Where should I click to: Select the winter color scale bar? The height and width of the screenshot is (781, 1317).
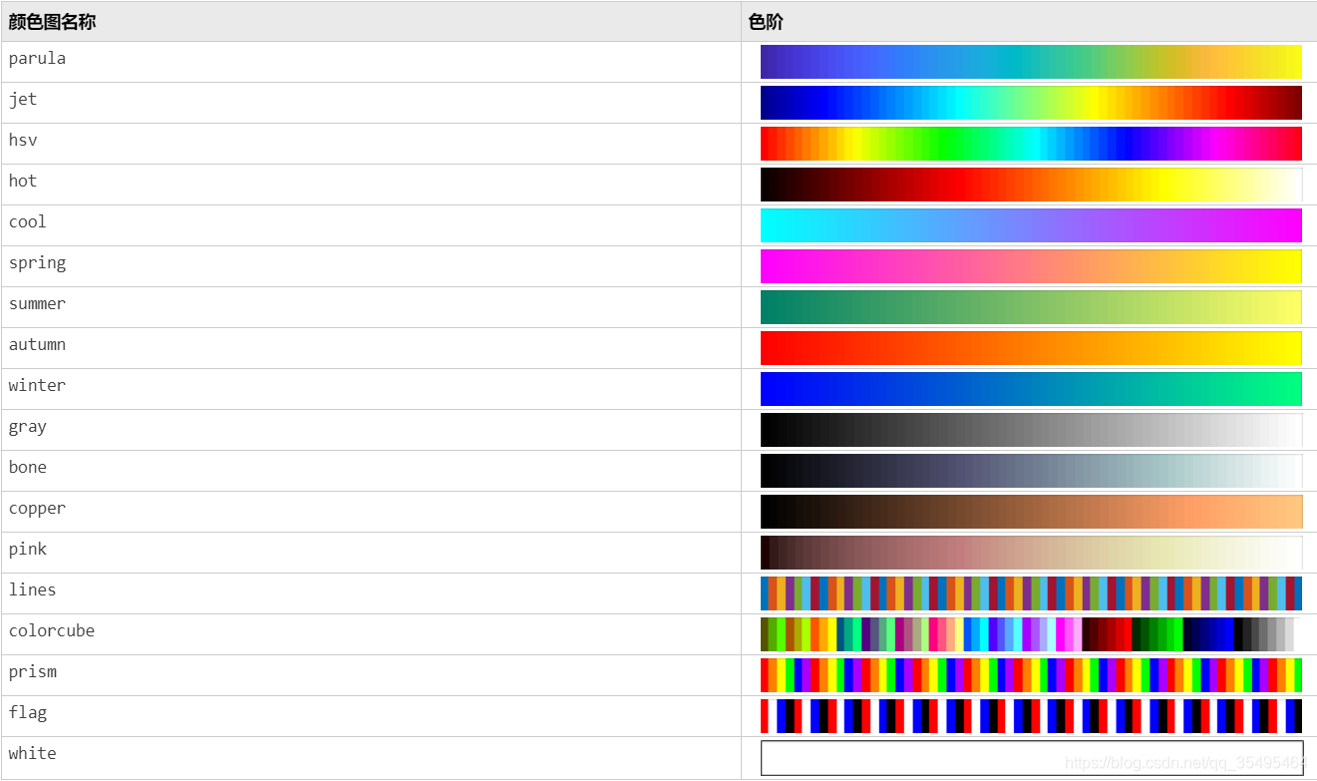pos(1031,389)
